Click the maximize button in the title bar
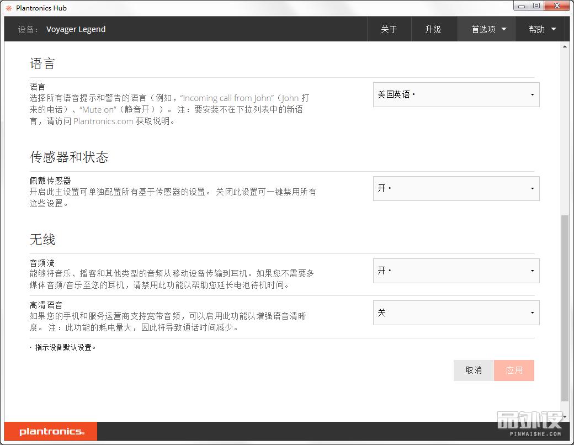This screenshot has height=445, width=574. [536, 6]
